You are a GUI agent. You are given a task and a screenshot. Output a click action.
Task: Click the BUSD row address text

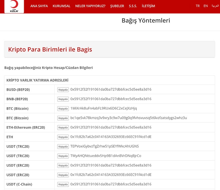tap(111, 89)
